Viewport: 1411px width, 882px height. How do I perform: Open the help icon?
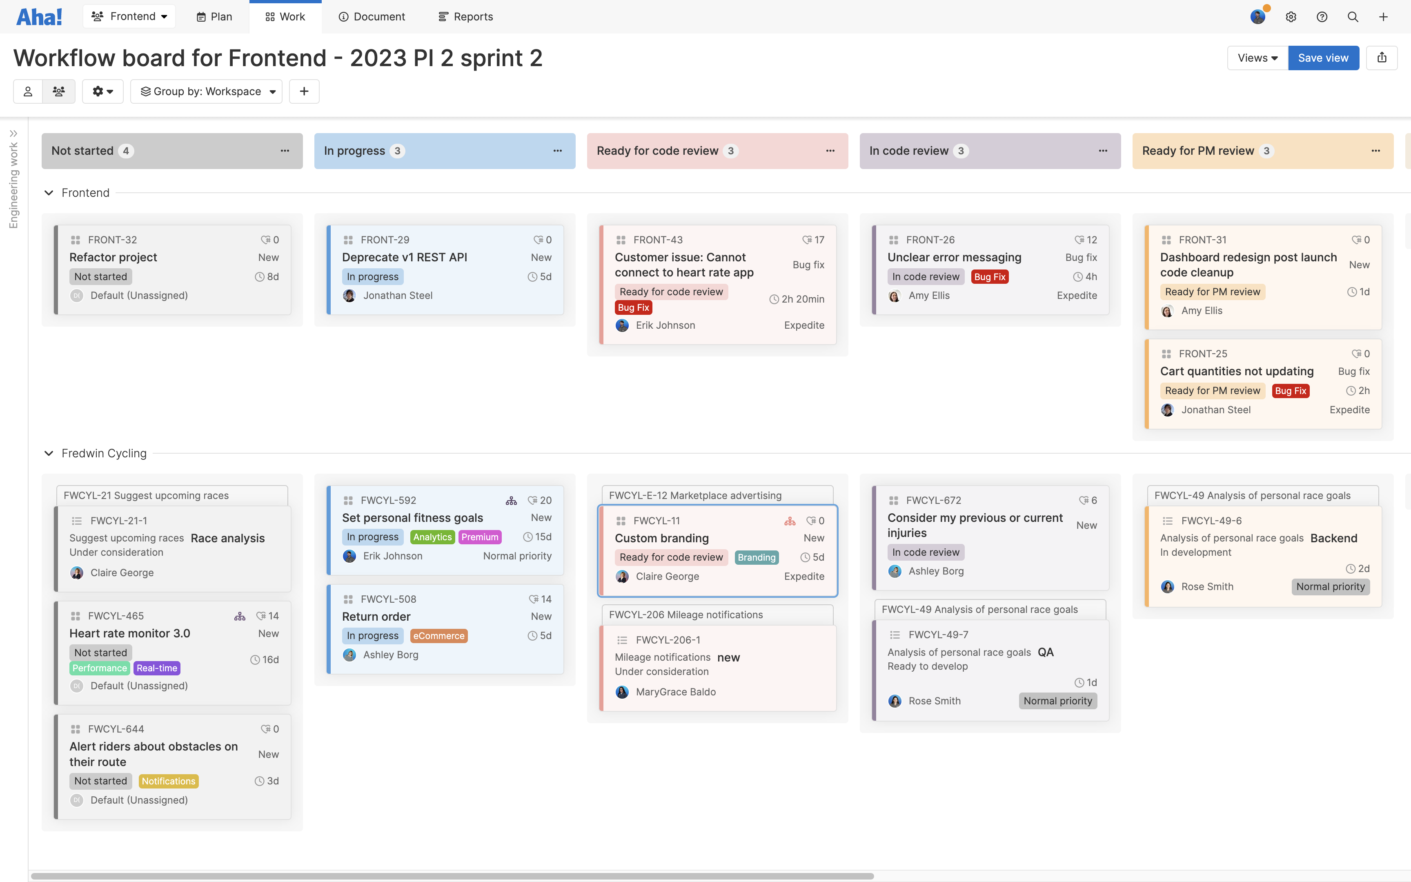(1322, 17)
